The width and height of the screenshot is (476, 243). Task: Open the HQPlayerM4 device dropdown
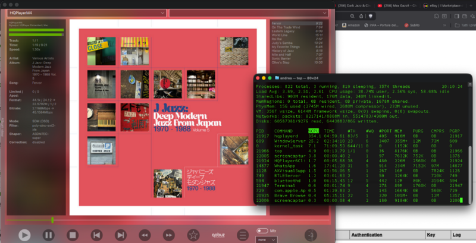pyautogui.click(x=87, y=13)
